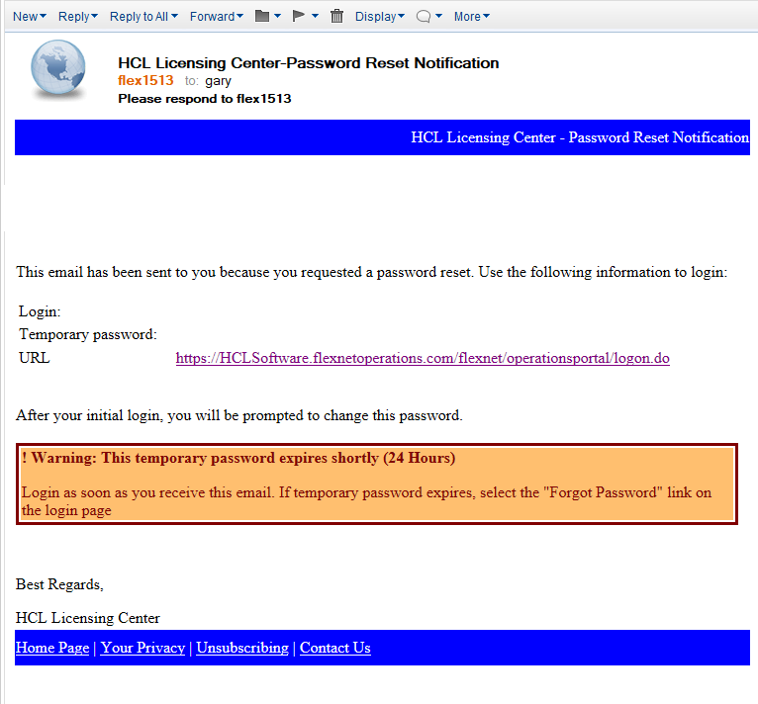Click the chat bubble icon
This screenshot has height=704, width=758.
(x=423, y=17)
